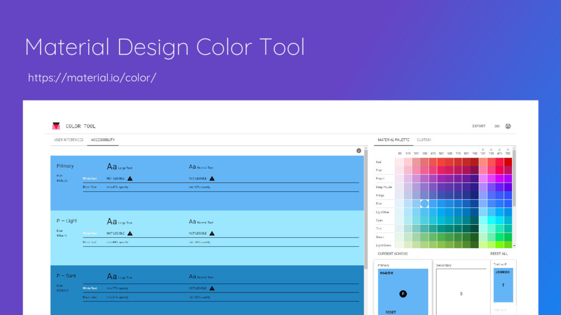The width and height of the screenshot is (561, 315).
Task: Click warning triangle in P — Light Normal Text
Action: coord(212,233)
